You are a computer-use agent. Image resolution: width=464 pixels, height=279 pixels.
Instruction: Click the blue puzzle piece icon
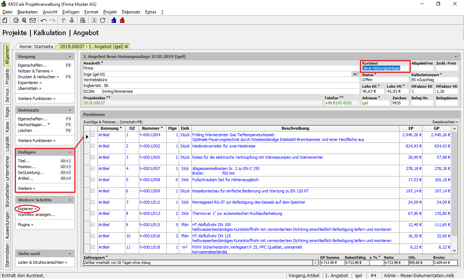point(114,20)
